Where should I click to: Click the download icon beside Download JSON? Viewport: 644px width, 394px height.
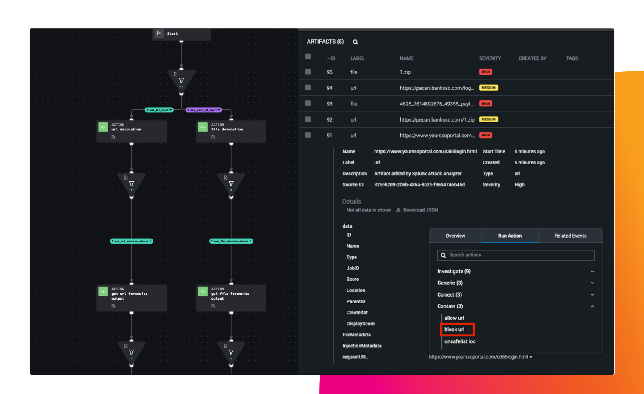(398, 210)
